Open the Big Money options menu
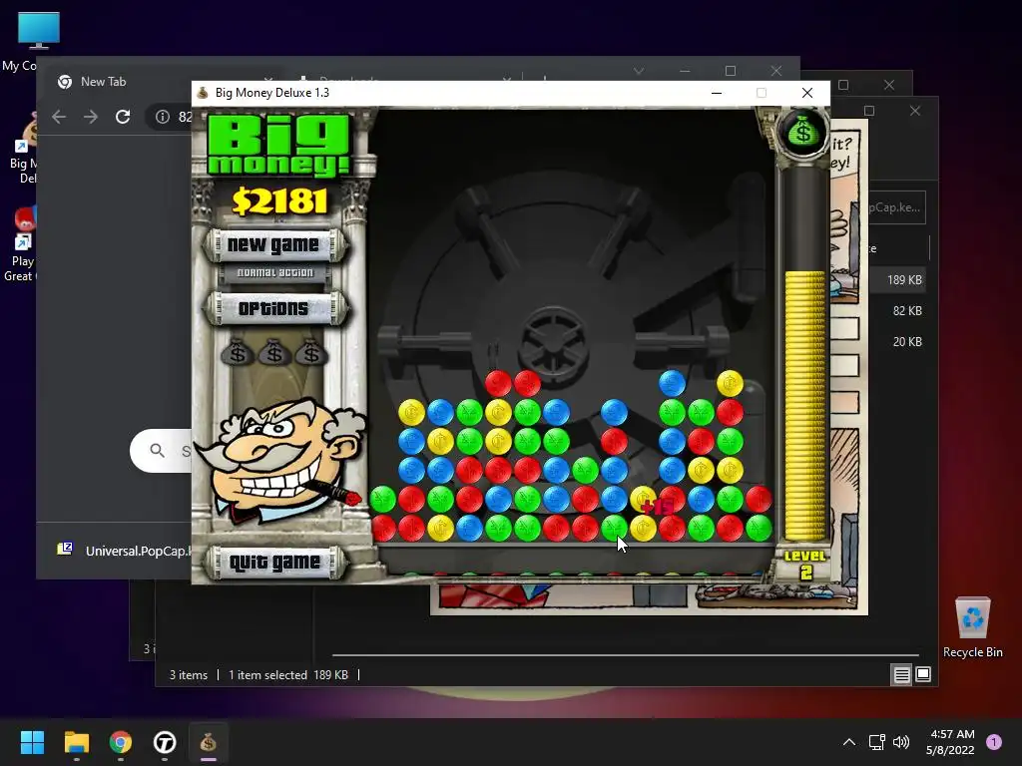 click(273, 308)
